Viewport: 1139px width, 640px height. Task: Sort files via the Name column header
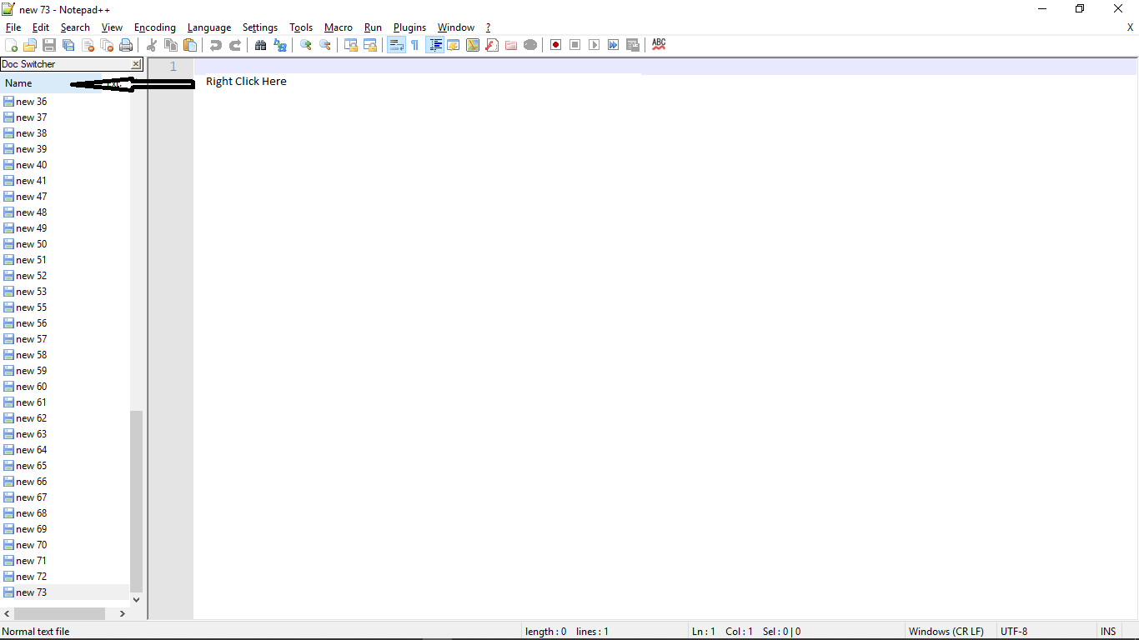point(18,82)
